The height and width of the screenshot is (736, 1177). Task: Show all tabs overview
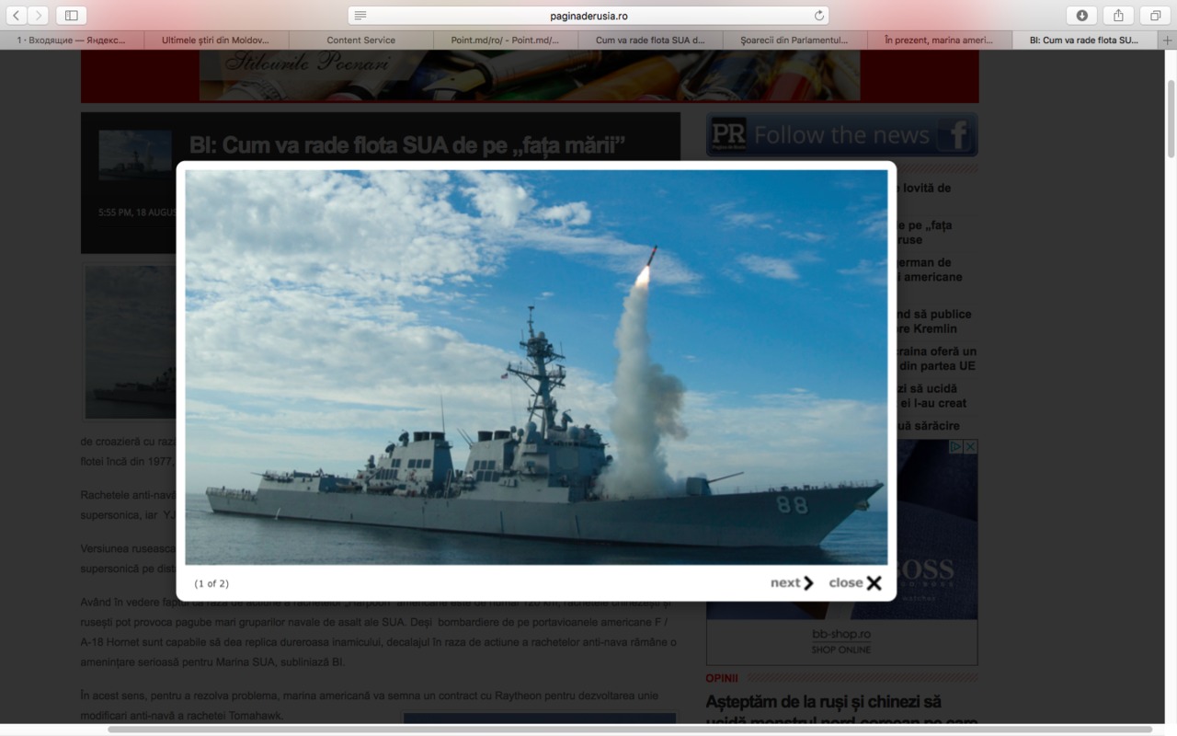point(1155,15)
